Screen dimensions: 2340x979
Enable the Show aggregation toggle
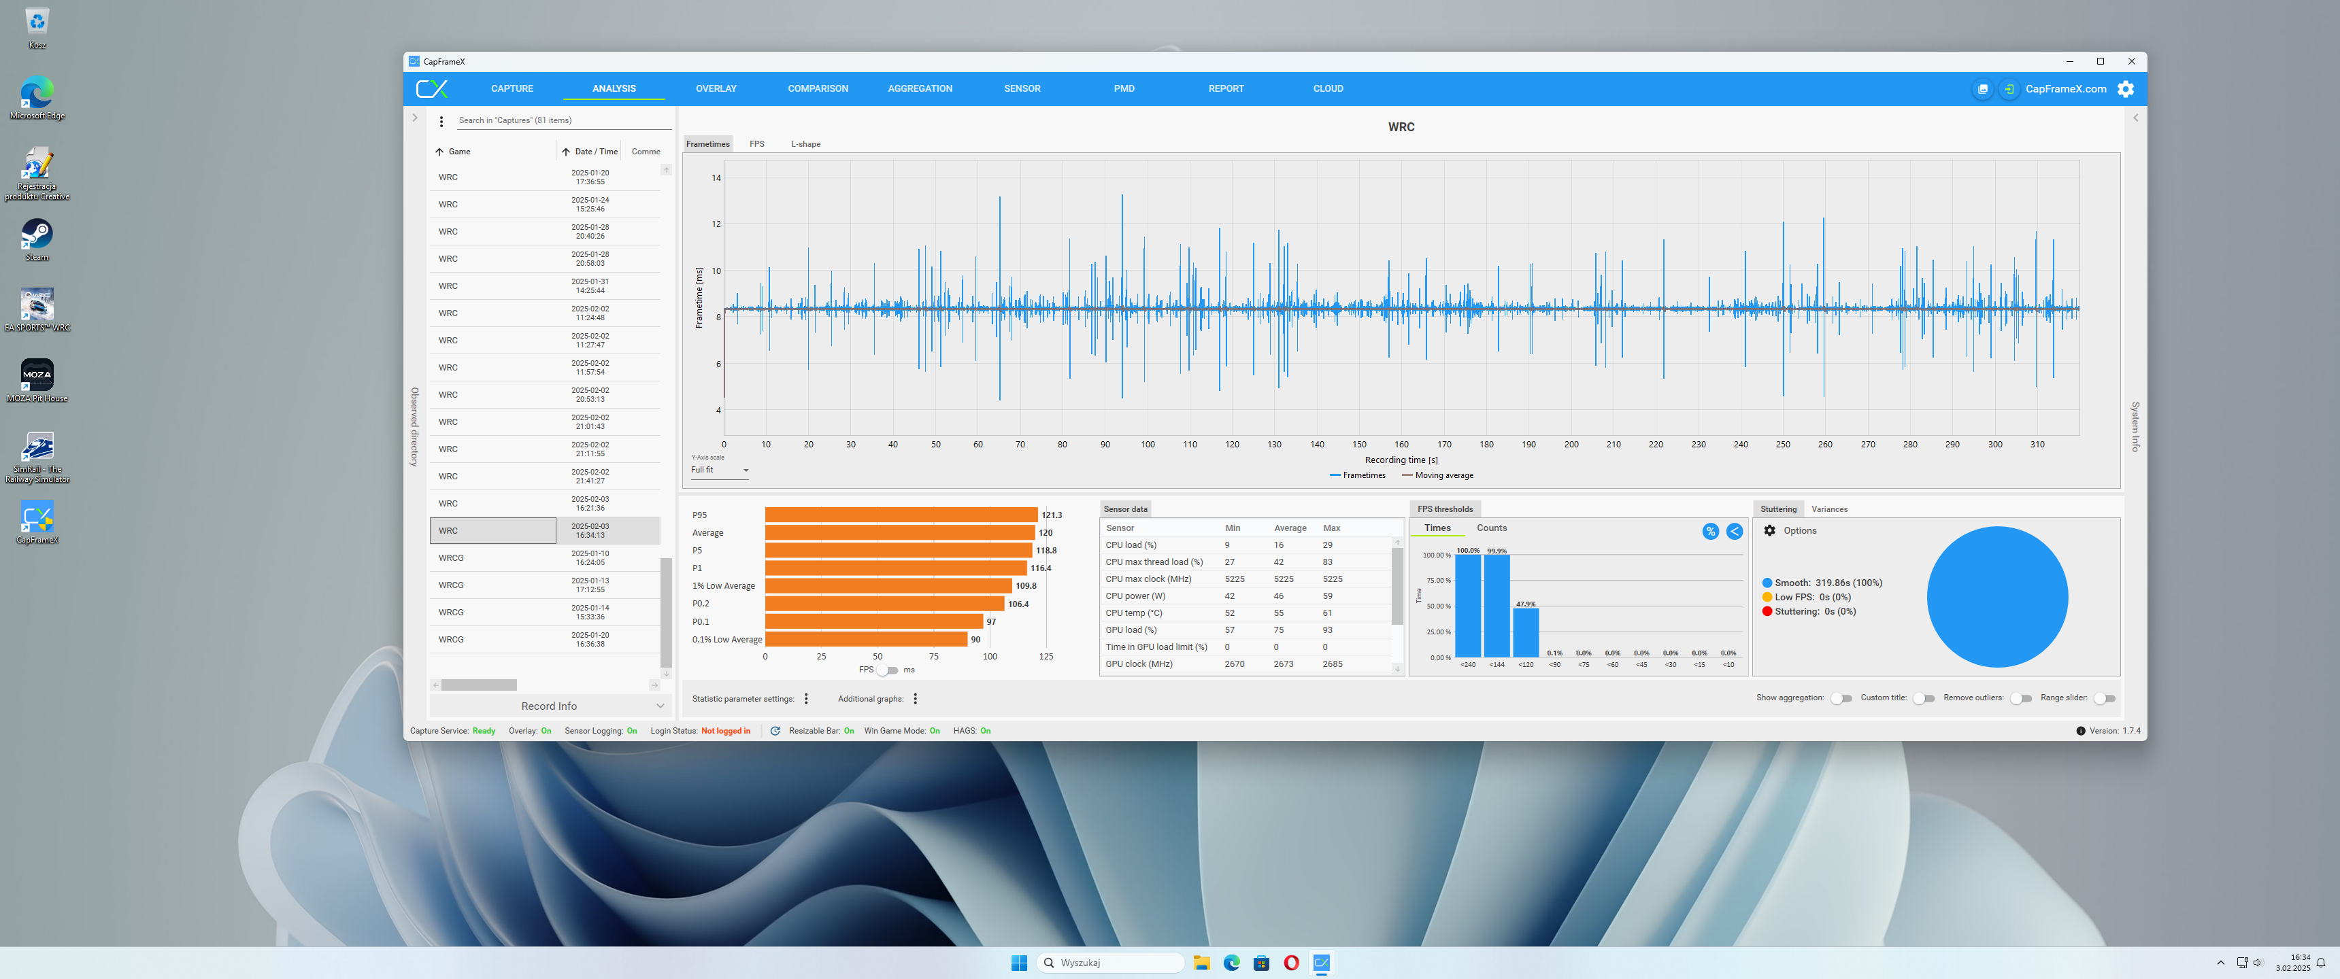tap(1841, 698)
